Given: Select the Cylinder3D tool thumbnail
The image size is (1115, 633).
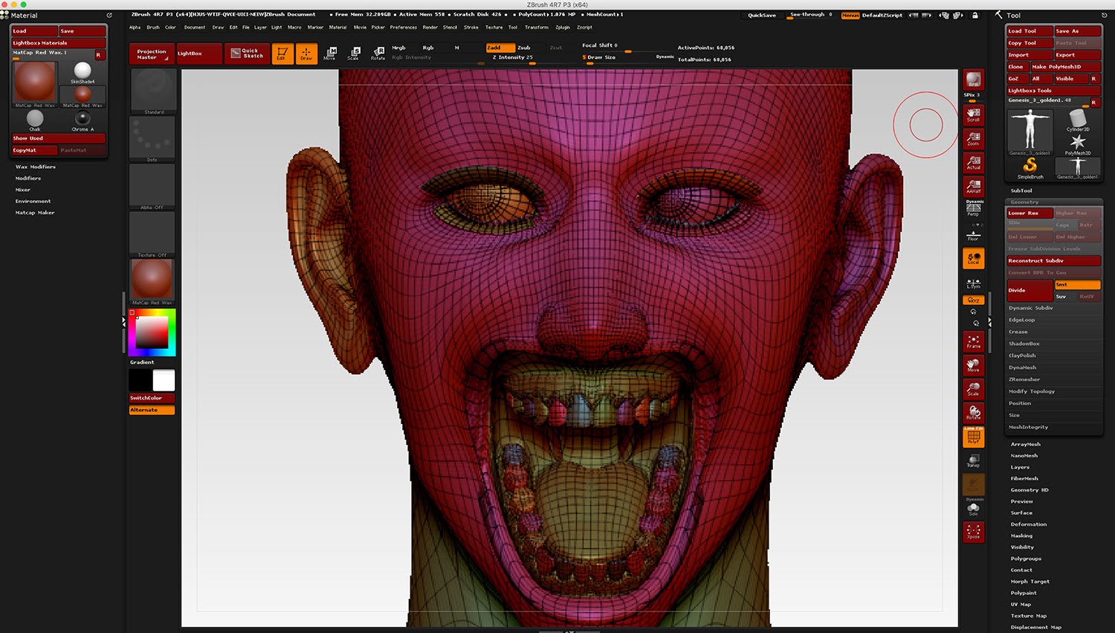Looking at the screenshot, I should pos(1078,120).
